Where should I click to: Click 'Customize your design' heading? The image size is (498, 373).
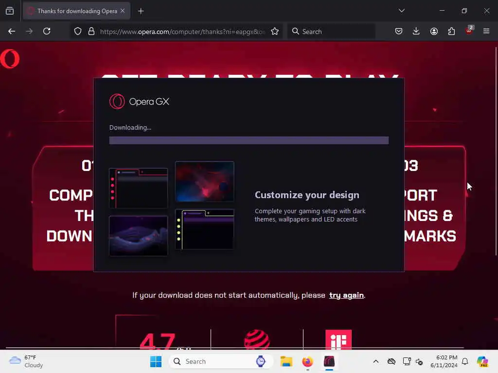pos(307,195)
